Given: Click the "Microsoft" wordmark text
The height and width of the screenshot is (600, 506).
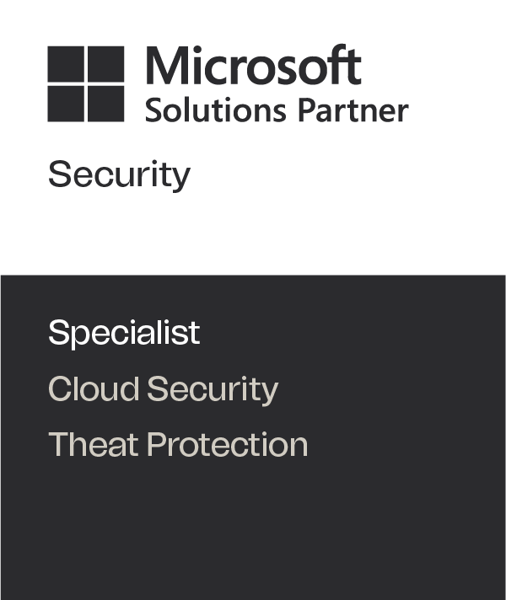Looking at the screenshot, I should pos(253,66).
